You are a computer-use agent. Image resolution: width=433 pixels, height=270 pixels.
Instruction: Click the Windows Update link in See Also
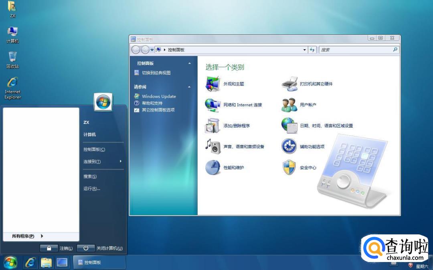pos(159,96)
